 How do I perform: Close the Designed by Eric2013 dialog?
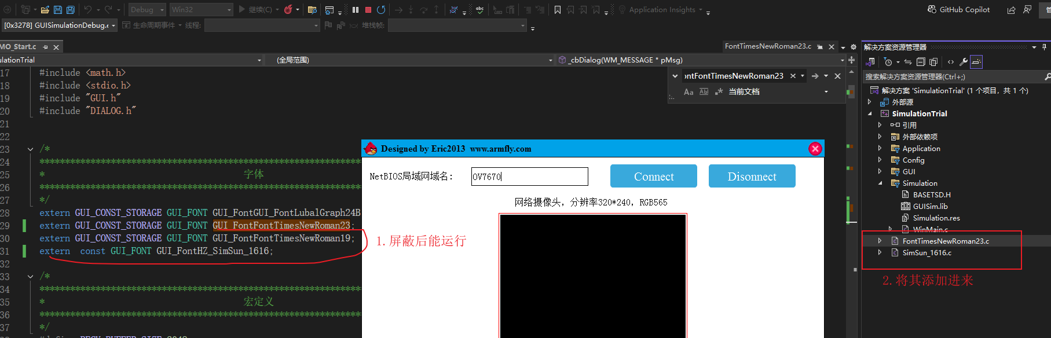[815, 149]
